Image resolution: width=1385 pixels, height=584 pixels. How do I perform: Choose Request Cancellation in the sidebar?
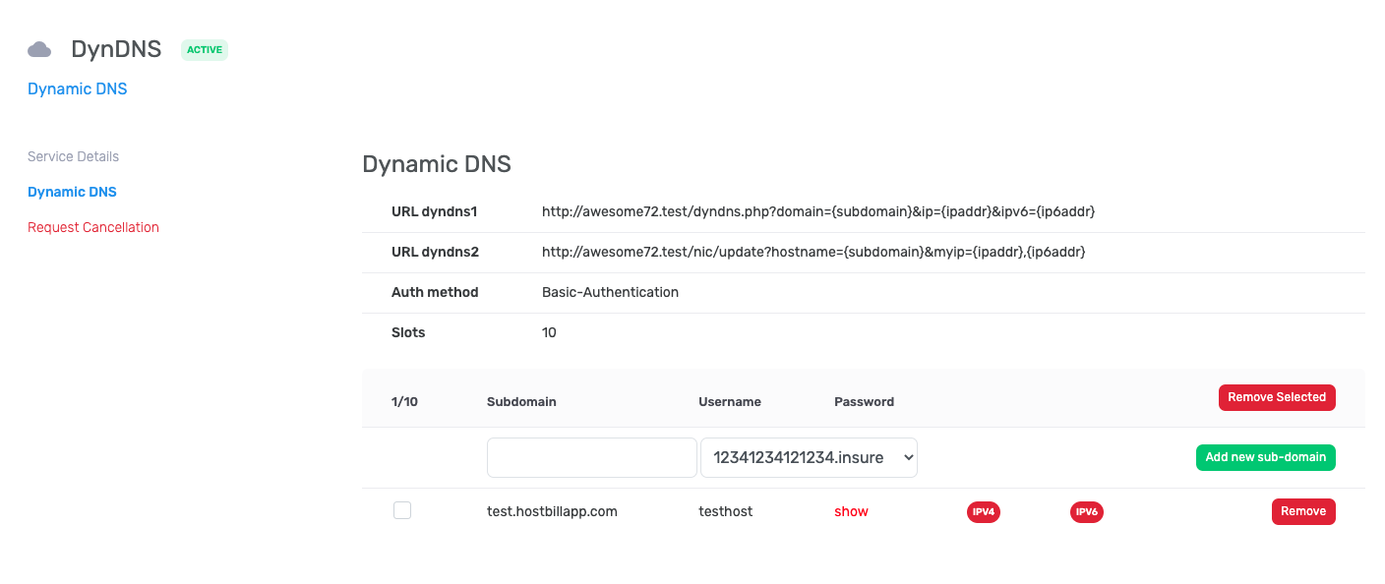click(x=93, y=227)
